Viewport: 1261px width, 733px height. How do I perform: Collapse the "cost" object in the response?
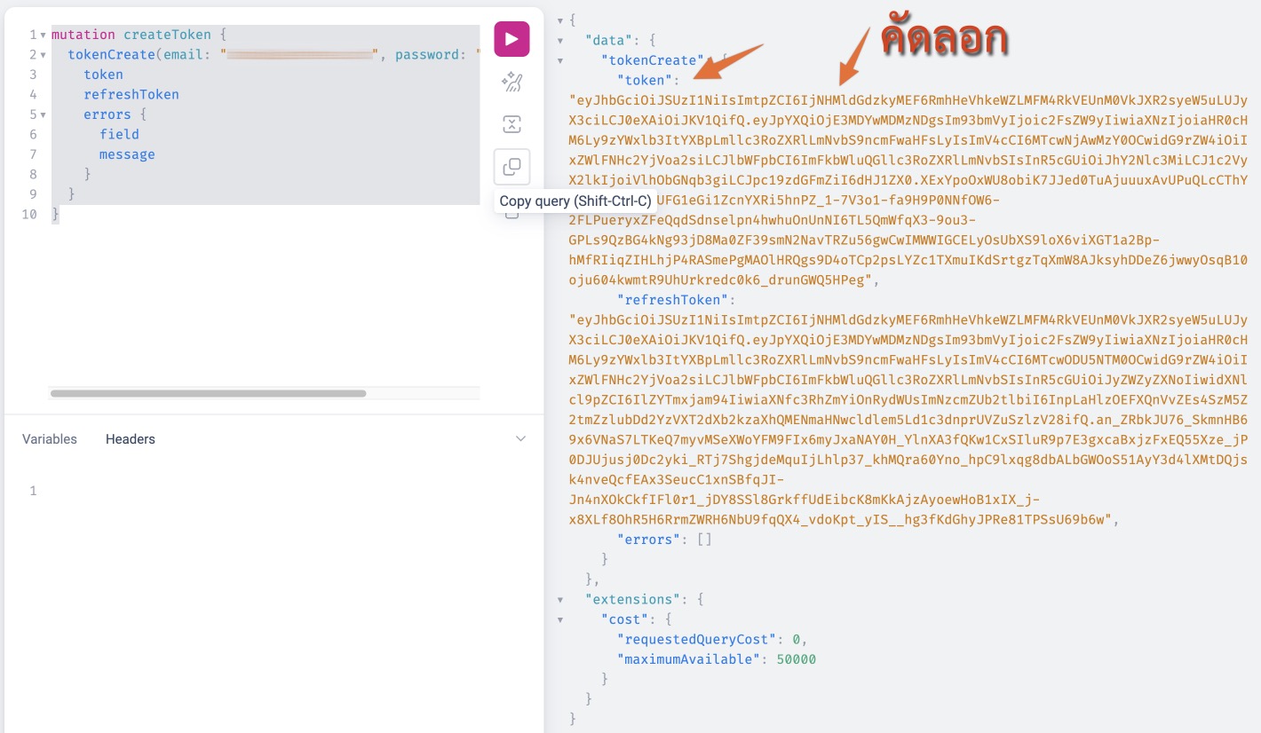[560, 619]
